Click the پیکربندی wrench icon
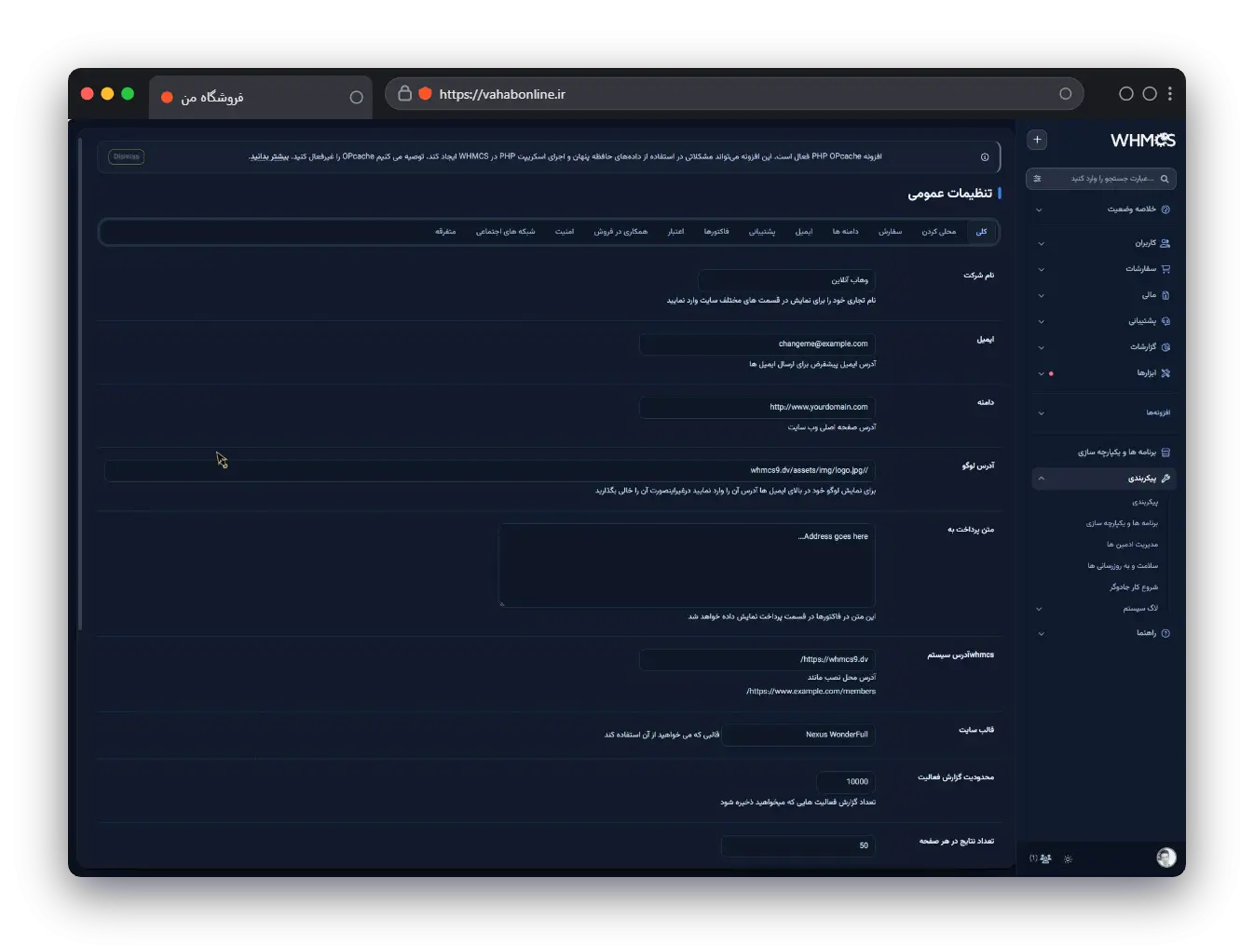Screen dimensions: 1254x945 point(1165,479)
